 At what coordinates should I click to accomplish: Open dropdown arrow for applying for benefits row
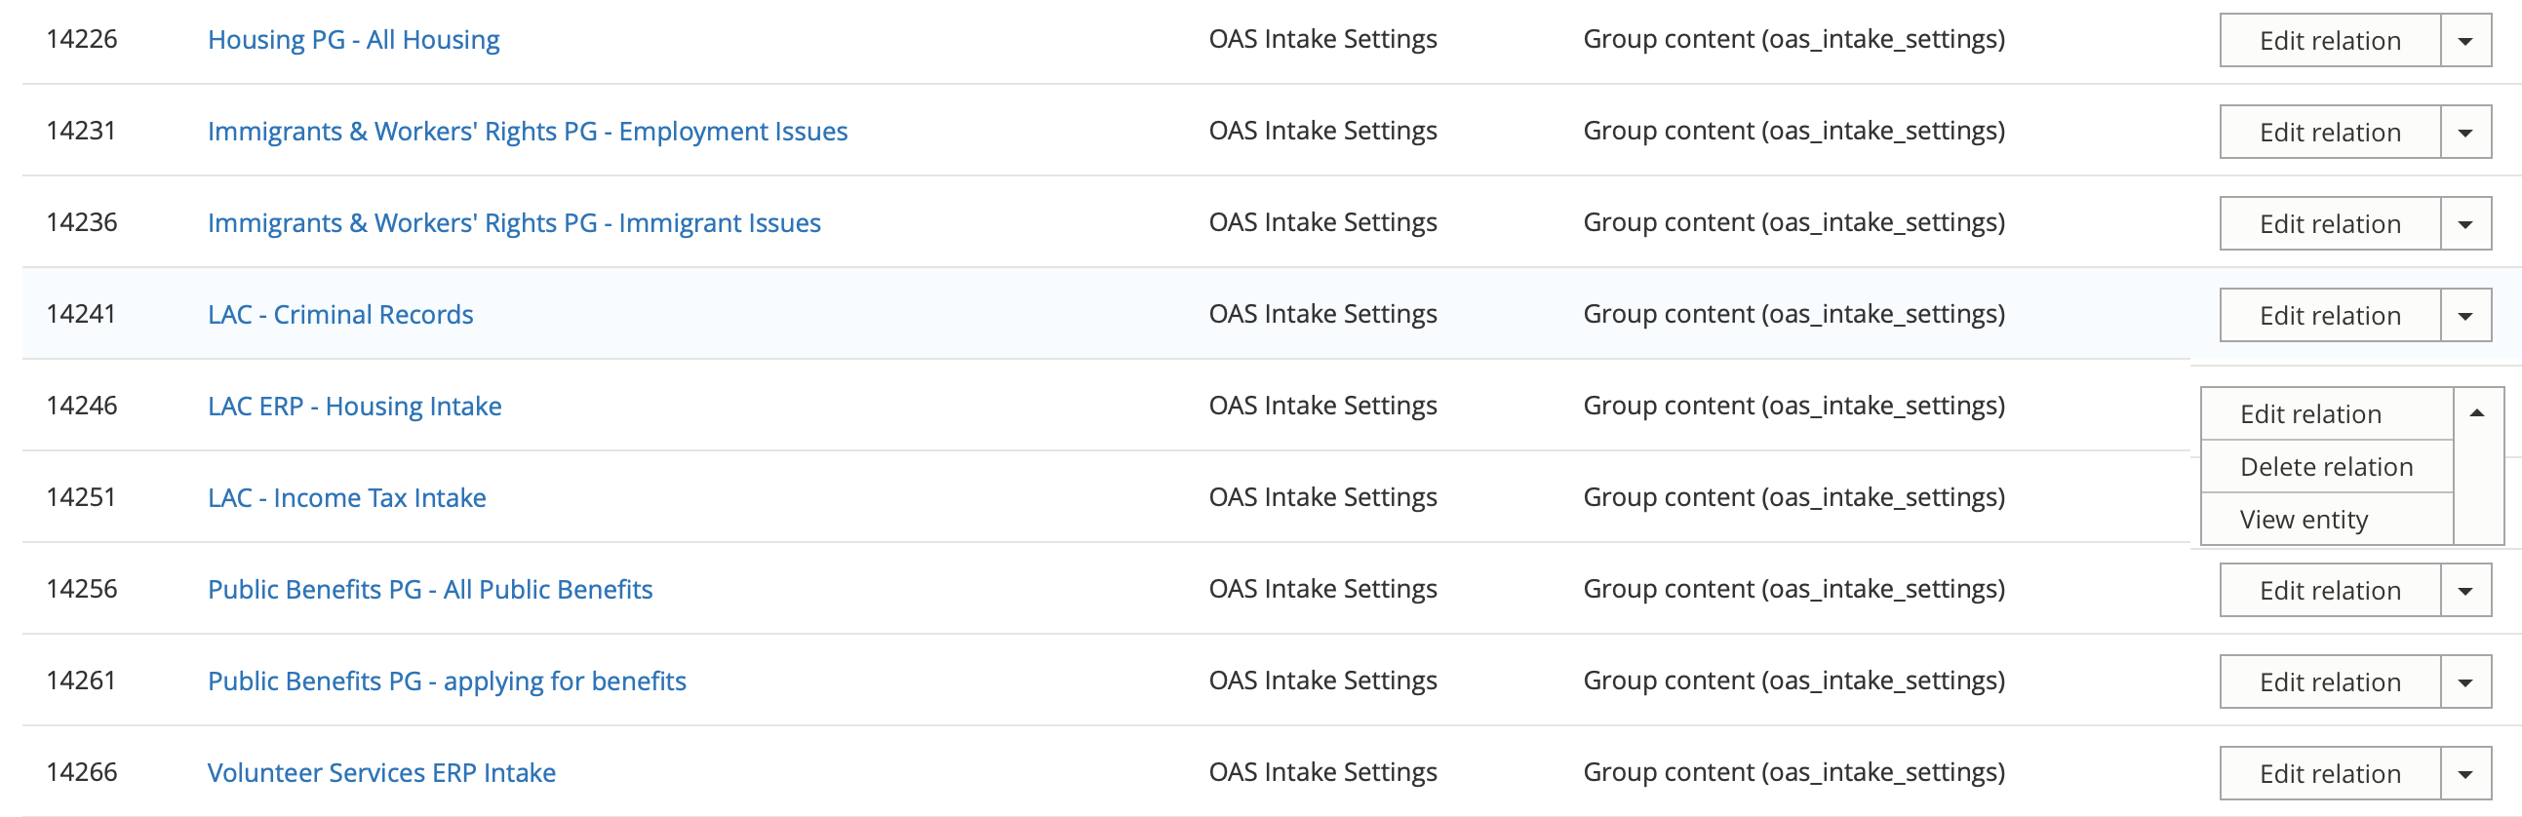2465,683
